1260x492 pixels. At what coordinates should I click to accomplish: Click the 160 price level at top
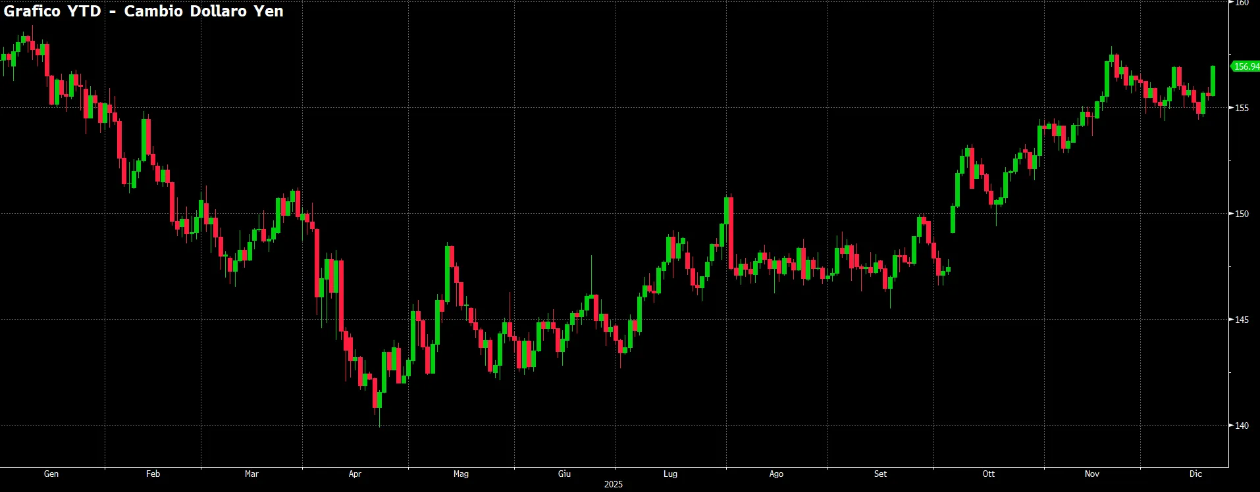click(x=1242, y=3)
